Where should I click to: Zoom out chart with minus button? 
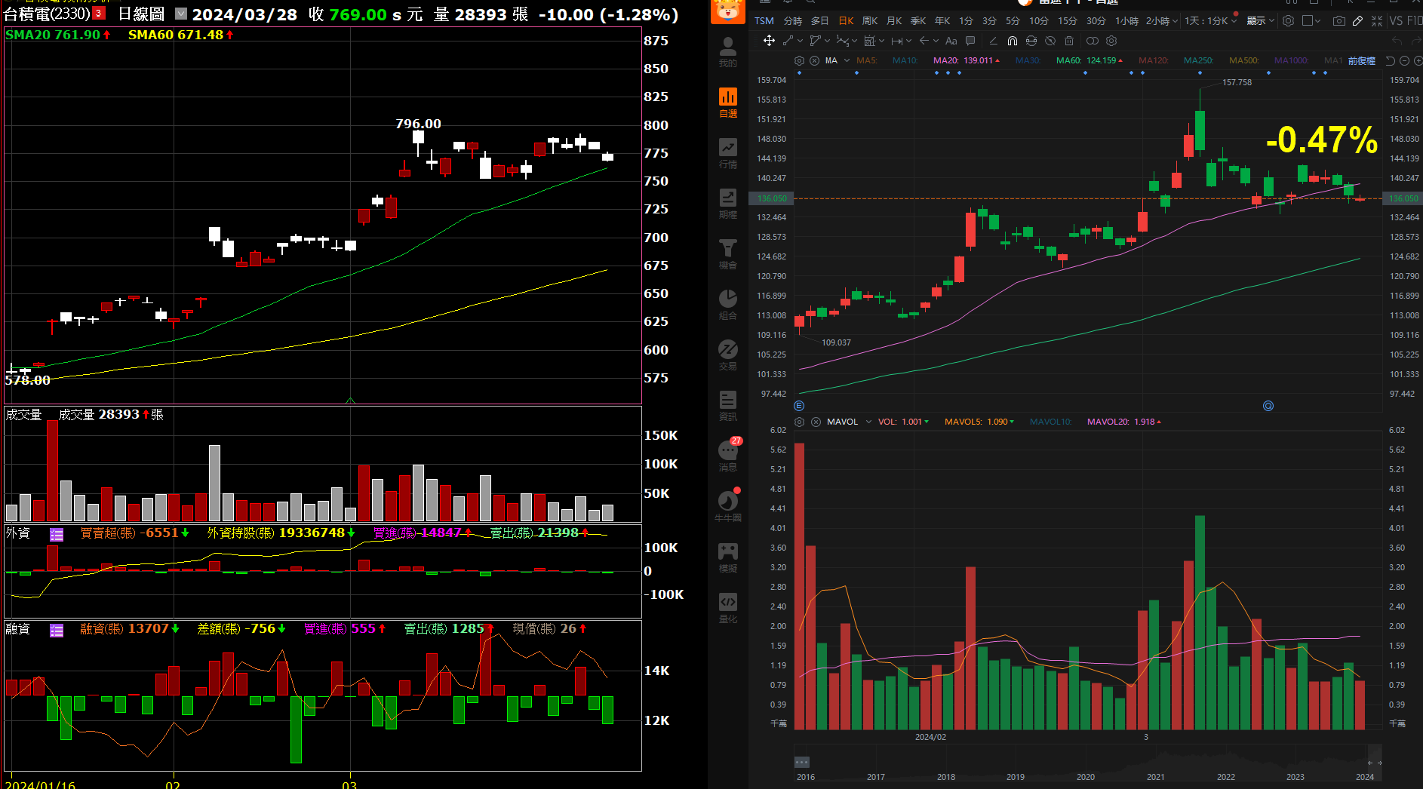click(1404, 60)
